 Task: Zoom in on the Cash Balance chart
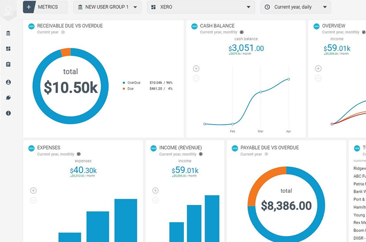[x=196, y=69]
